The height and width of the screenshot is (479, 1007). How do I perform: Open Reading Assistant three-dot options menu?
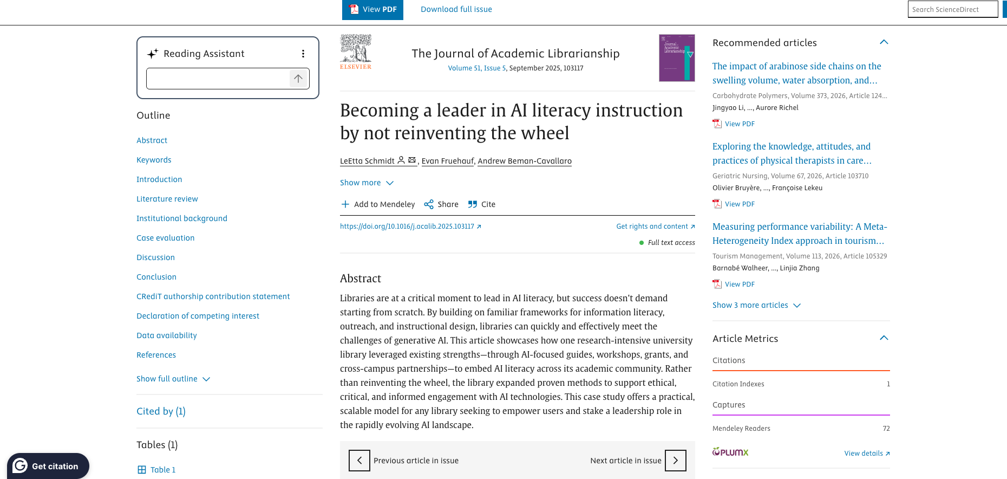click(x=303, y=54)
